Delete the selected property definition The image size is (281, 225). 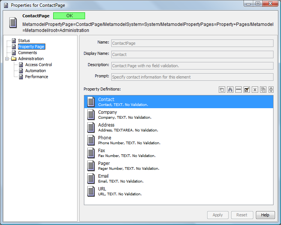255,89
